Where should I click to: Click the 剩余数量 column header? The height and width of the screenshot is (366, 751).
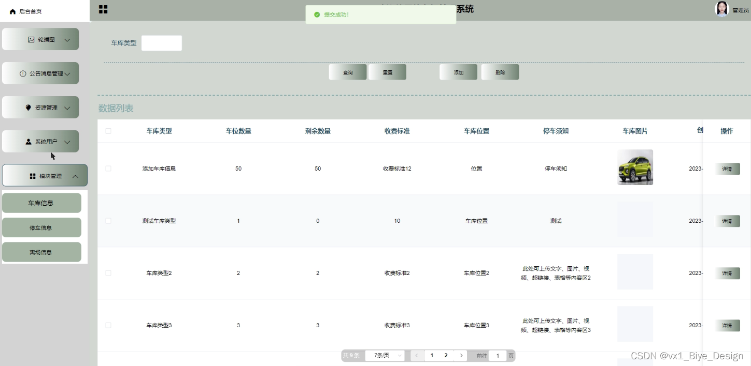[318, 131]
